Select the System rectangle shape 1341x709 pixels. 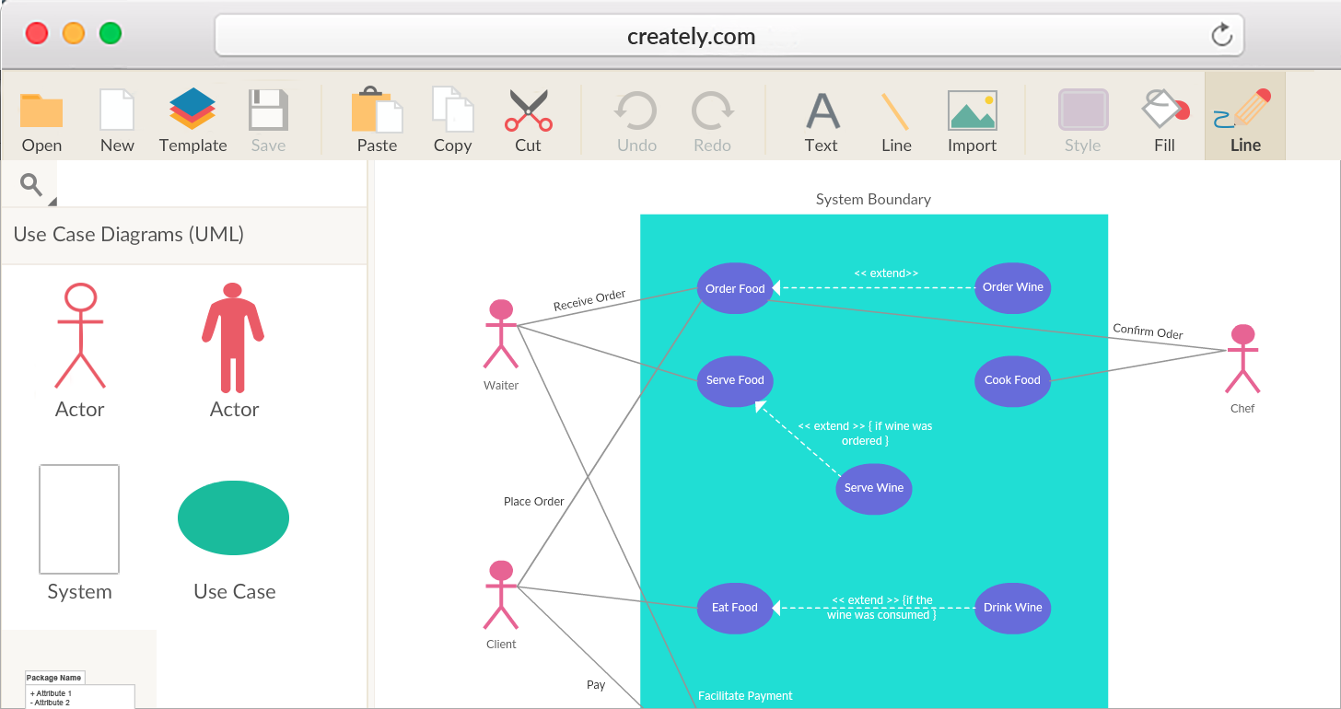(79, 519)
